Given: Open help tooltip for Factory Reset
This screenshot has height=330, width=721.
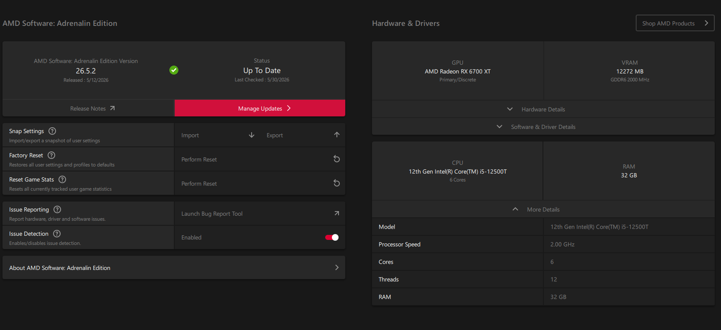Looking at the screenshot, I should click(x=51, y=155).
